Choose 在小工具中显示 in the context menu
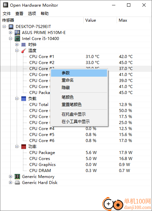This screenshot has width=152, height=211. (x=79, y=122)
